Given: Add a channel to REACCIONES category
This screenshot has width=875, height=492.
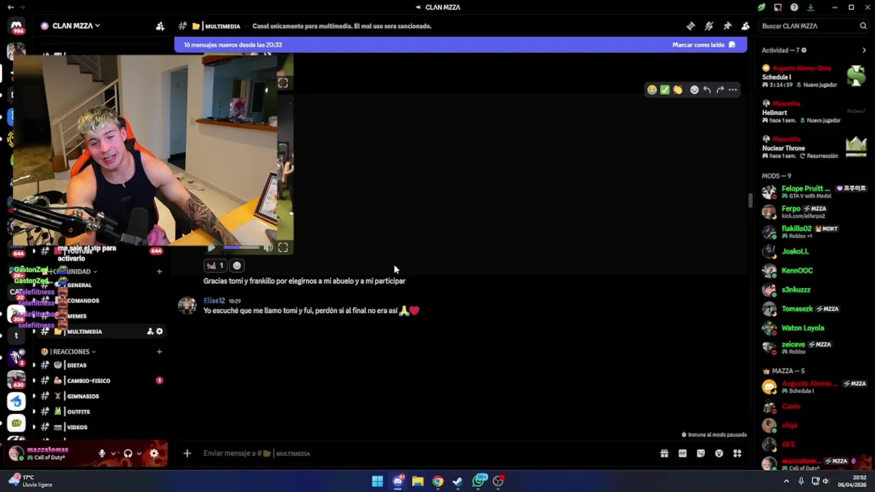Looking at the screenshot, I should click(x=159, y=351).
